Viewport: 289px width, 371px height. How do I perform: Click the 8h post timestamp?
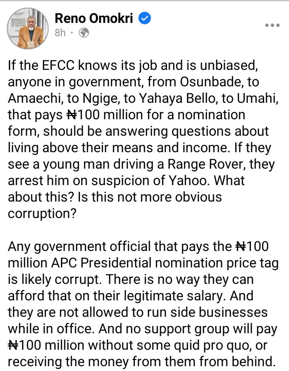(x=60, y=33)
